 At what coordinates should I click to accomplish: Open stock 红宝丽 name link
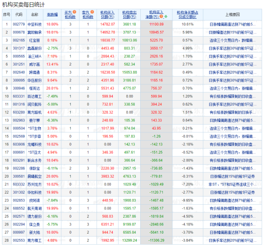[35, 40]
